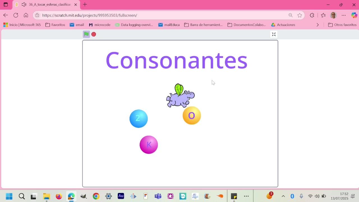Screen dimensions: 359x202
Task: Launch Google Chrome from the taskbar
Action: tap(96, 196)
